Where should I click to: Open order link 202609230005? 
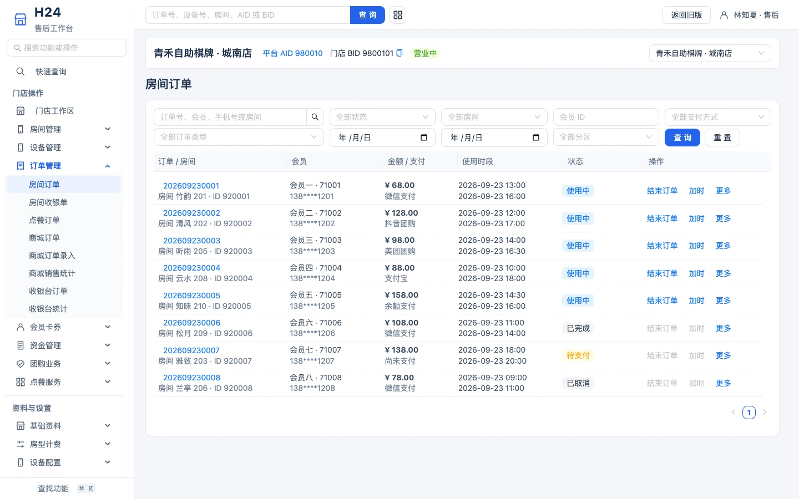(x=191, y=296)
